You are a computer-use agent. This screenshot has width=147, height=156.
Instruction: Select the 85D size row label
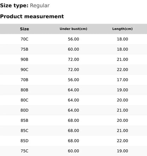(x=24, y=141)
